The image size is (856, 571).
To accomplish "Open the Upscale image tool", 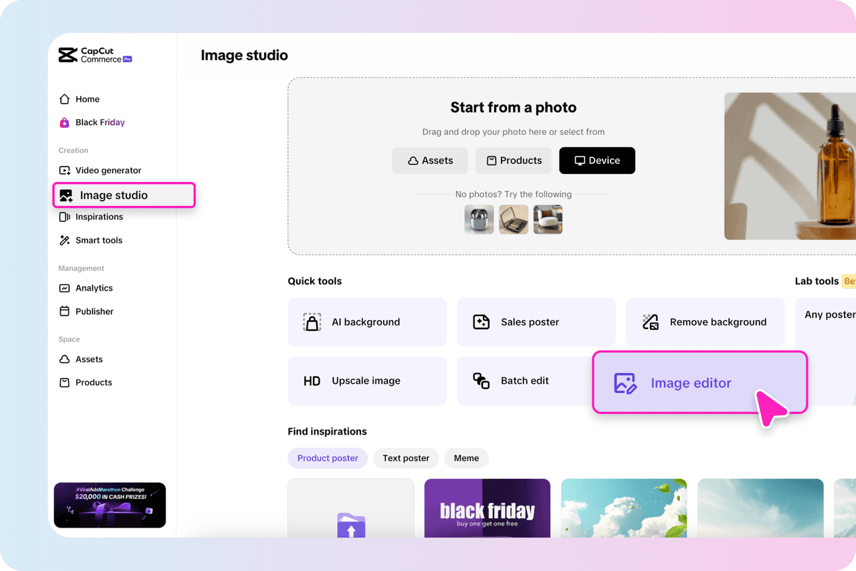I will coord(366,380).
